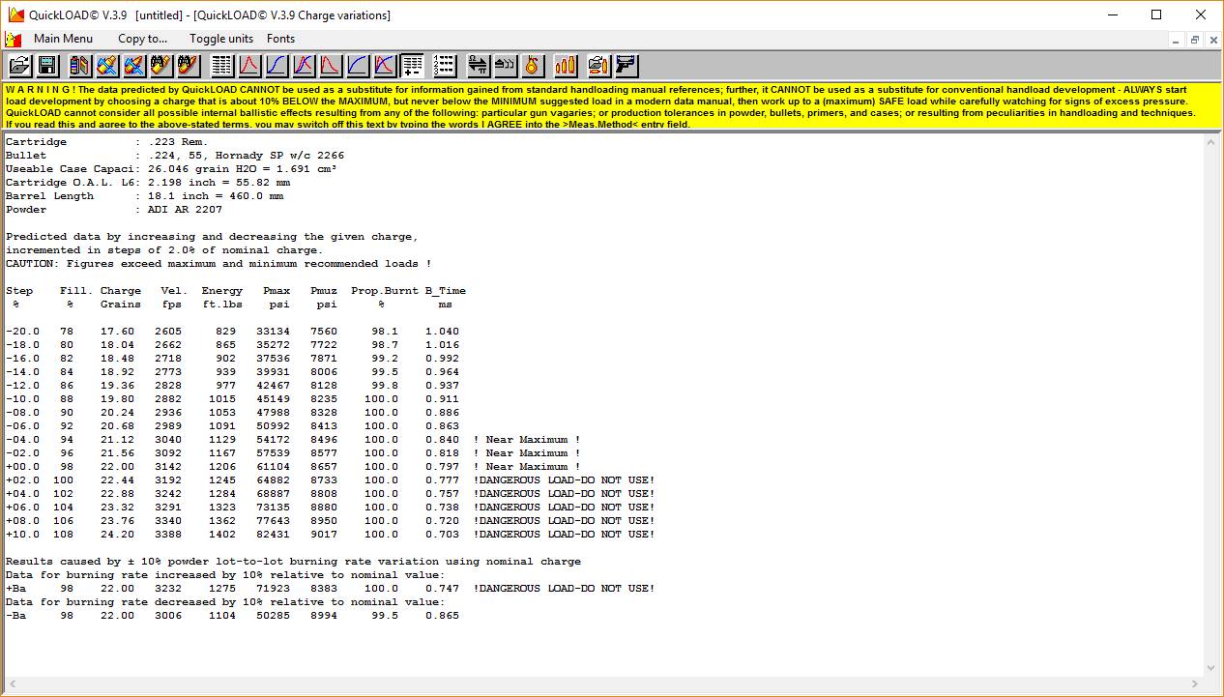The image size is (1224, 697).
Task: Click the 'Cartridge : .223 Rem.' line
Action: 107,142
